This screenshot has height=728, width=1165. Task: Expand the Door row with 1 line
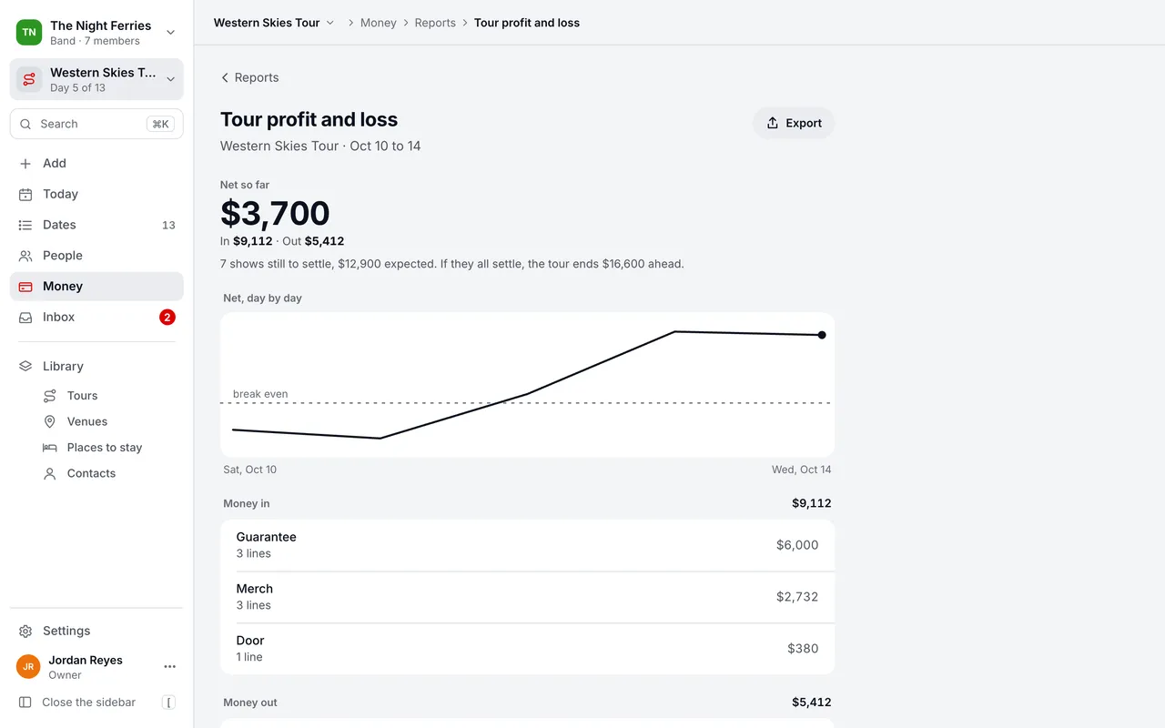pyautogui.click(x=527, y=649)
